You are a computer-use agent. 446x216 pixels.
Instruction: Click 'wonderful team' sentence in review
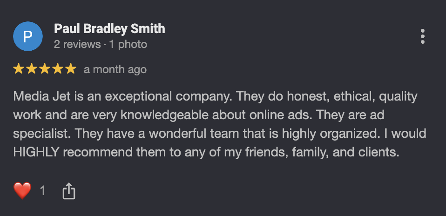178,134
